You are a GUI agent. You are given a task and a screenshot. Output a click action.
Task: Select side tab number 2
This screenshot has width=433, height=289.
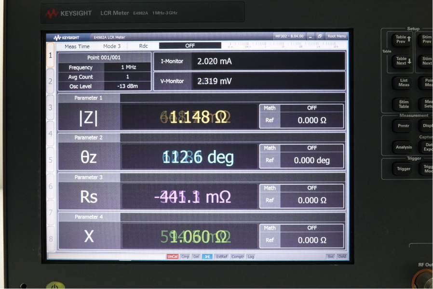pyautogui.click(x=50, y=81)
